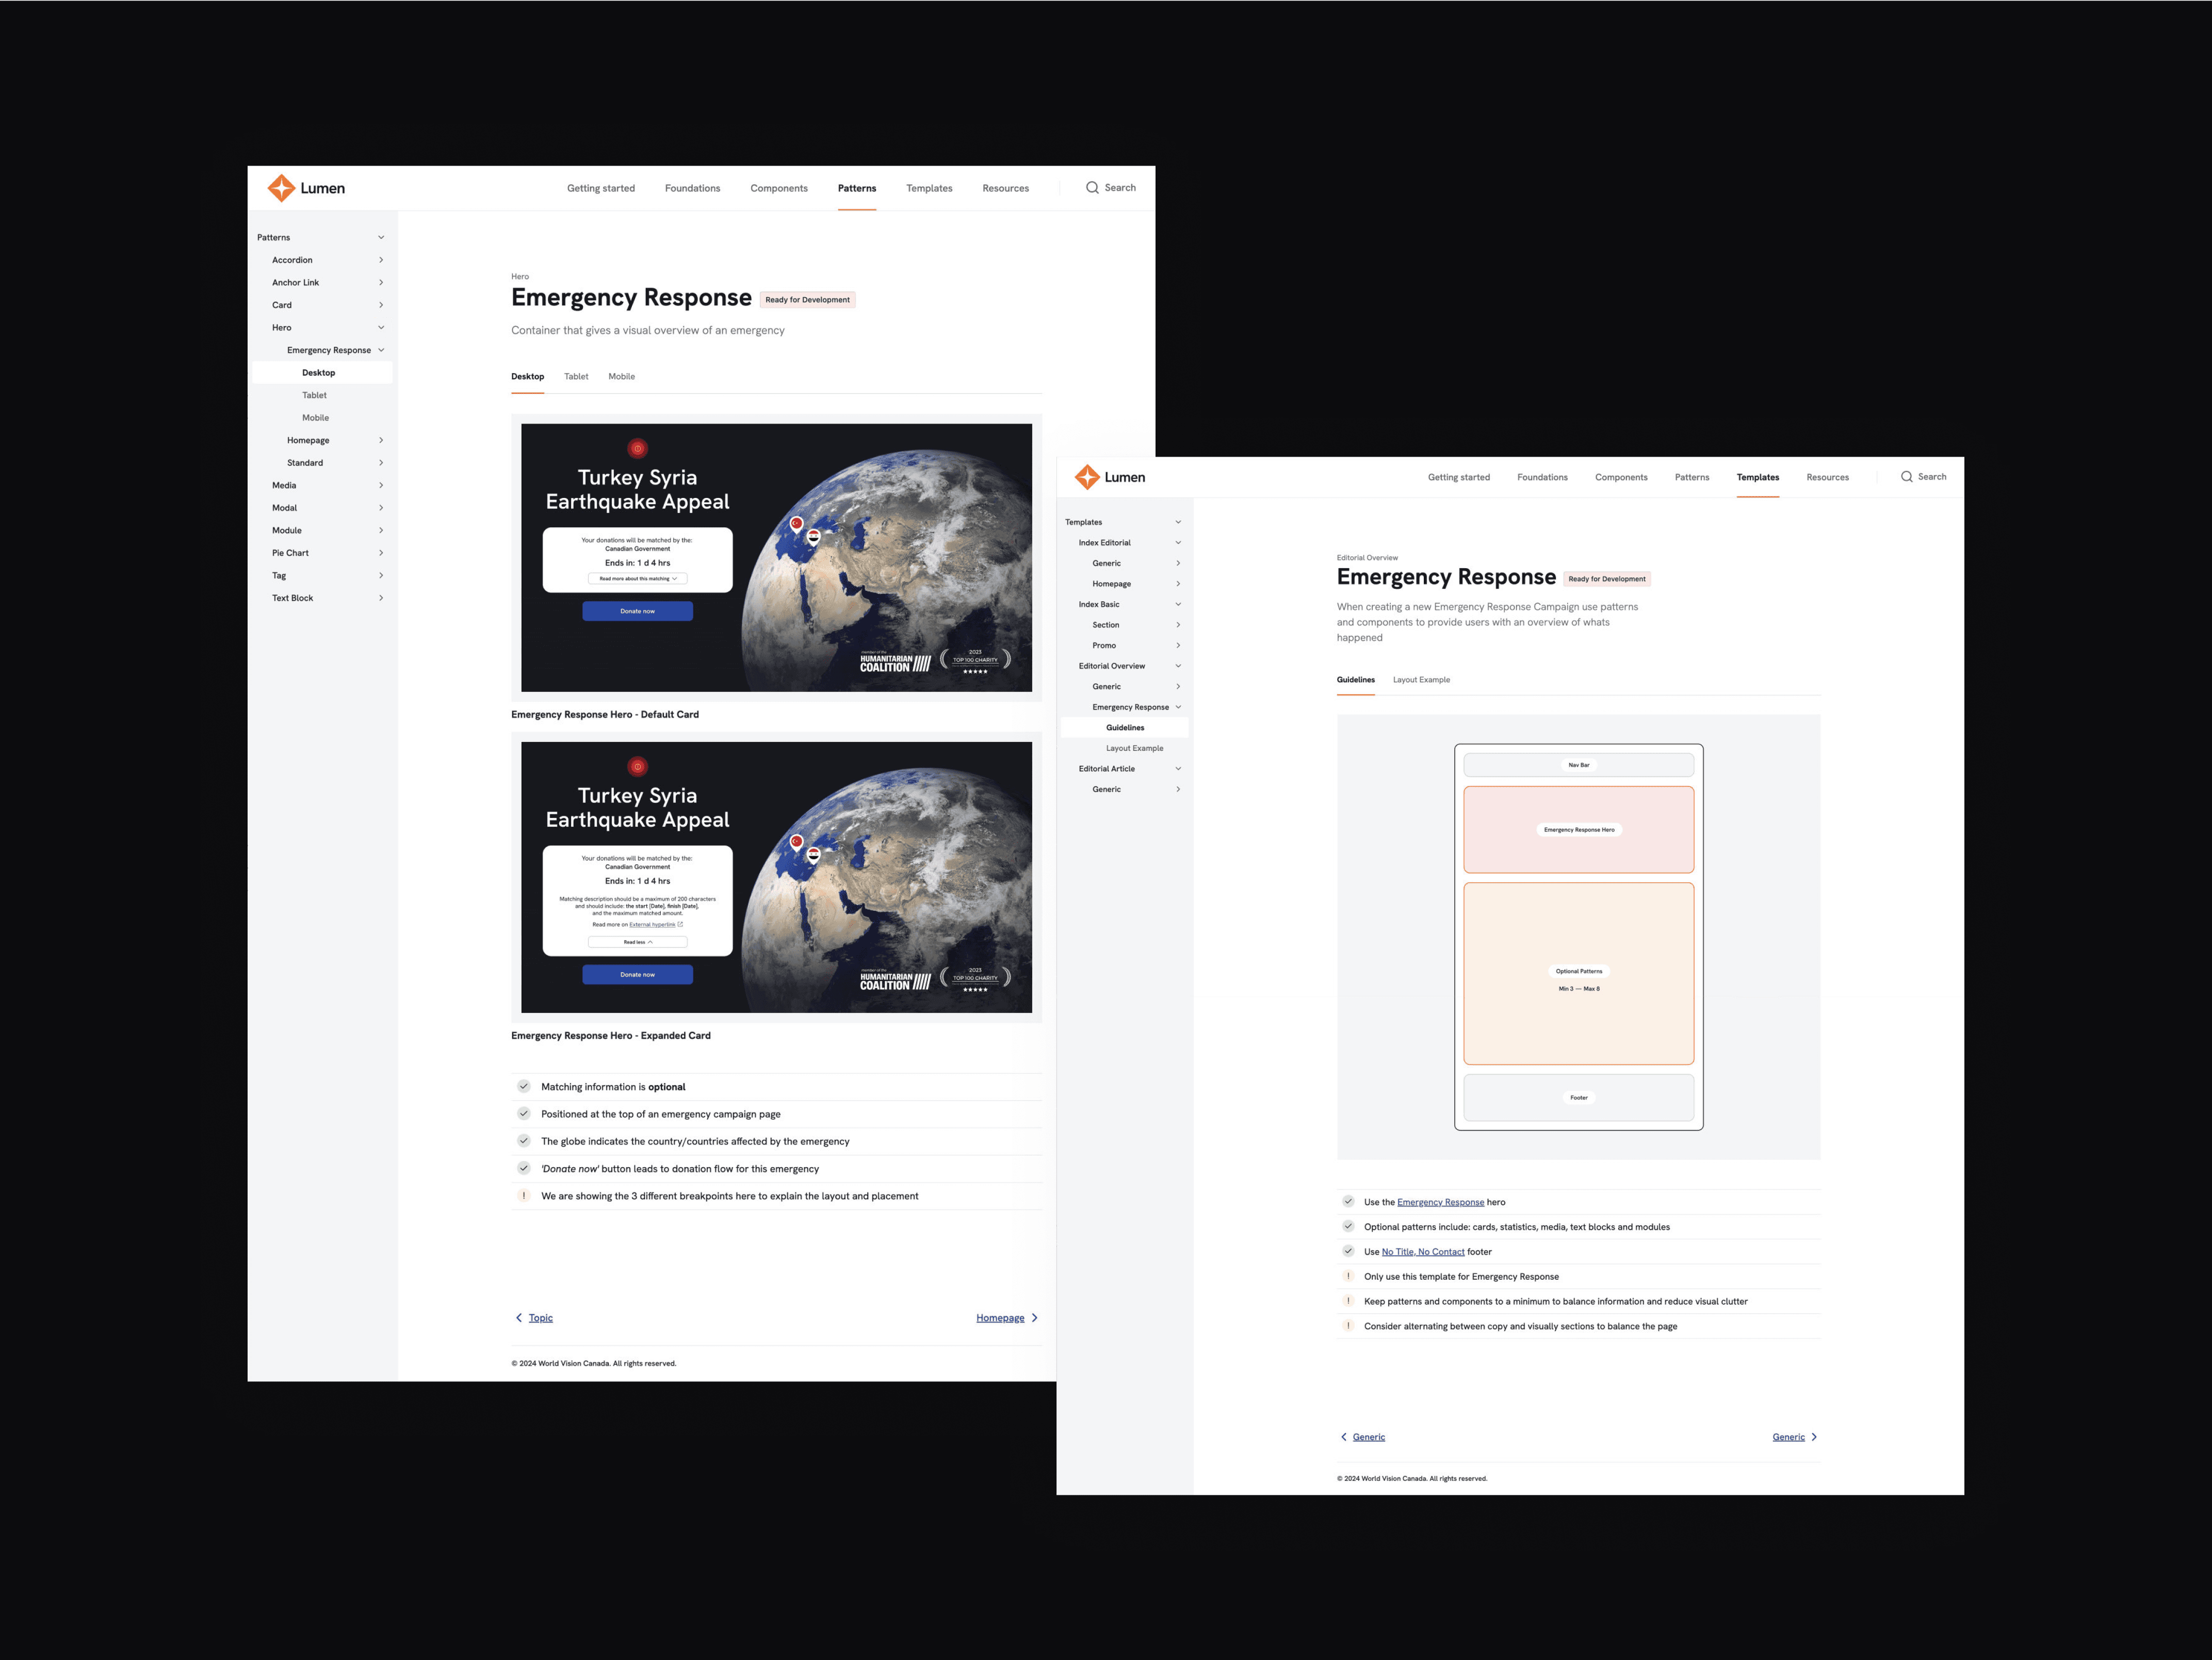Click warning mark beside 'Only use this template'
Screen dimensions: 2212x1660
click(1348, 1276)
